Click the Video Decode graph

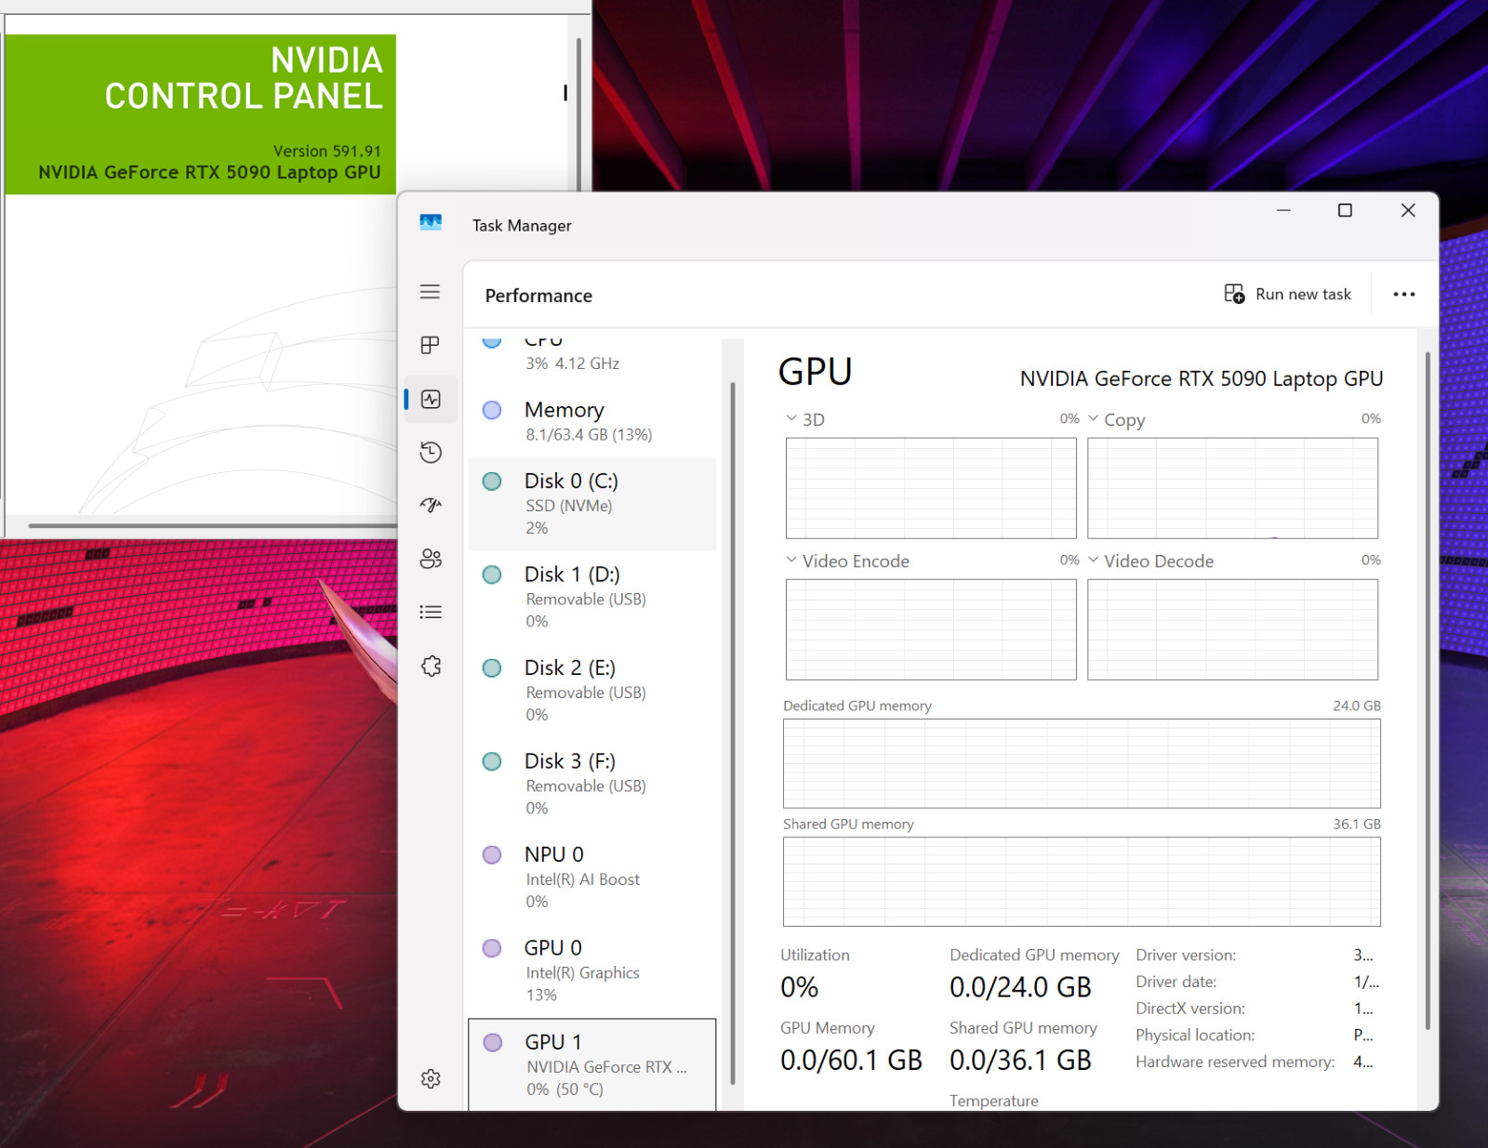click(1232, 629)
